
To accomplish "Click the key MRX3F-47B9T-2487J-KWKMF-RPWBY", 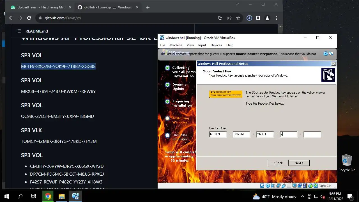I will click(58, 91).
